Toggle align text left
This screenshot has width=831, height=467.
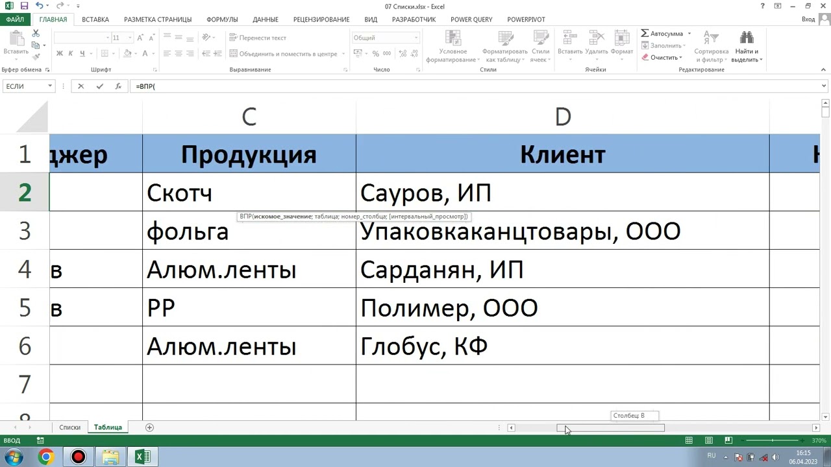[x=167, y=54]
